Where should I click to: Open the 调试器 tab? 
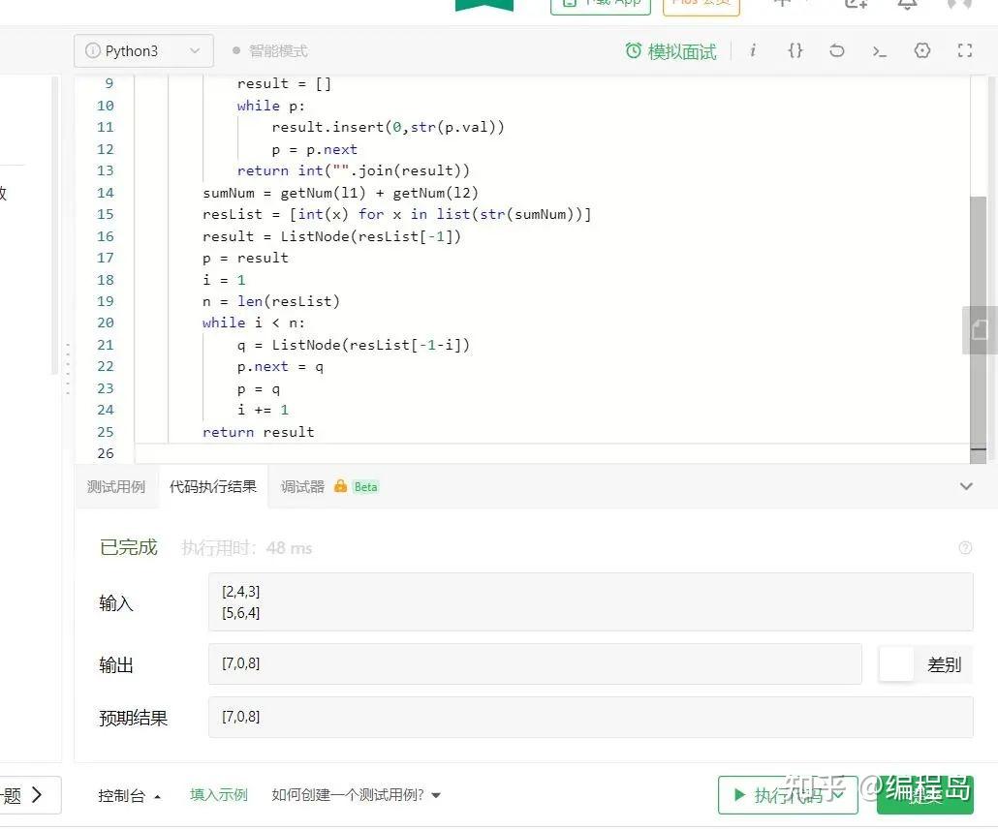300,486
